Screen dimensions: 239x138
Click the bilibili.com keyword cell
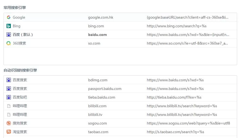(97, 106)
